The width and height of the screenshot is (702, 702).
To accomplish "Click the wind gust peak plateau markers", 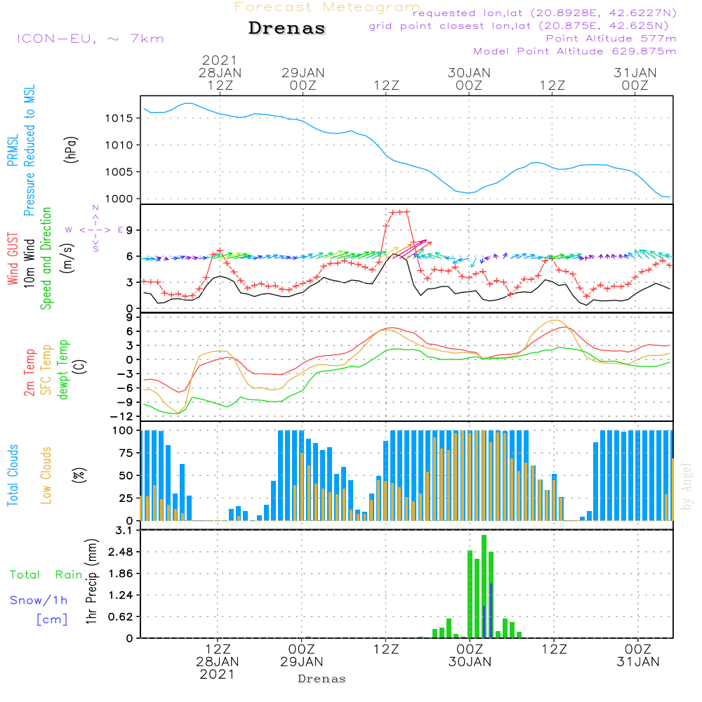I will 399,212.
